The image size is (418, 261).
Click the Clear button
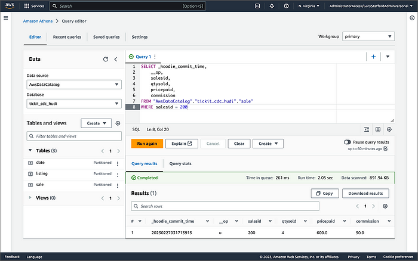click(239, 144)
